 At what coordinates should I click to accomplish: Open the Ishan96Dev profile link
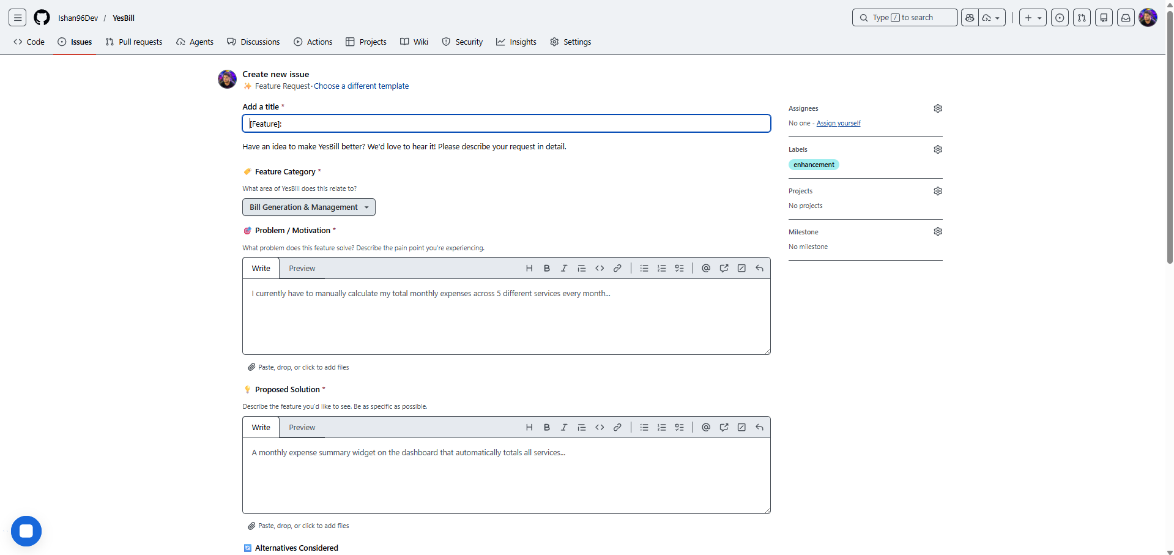(x=78, y=18)
